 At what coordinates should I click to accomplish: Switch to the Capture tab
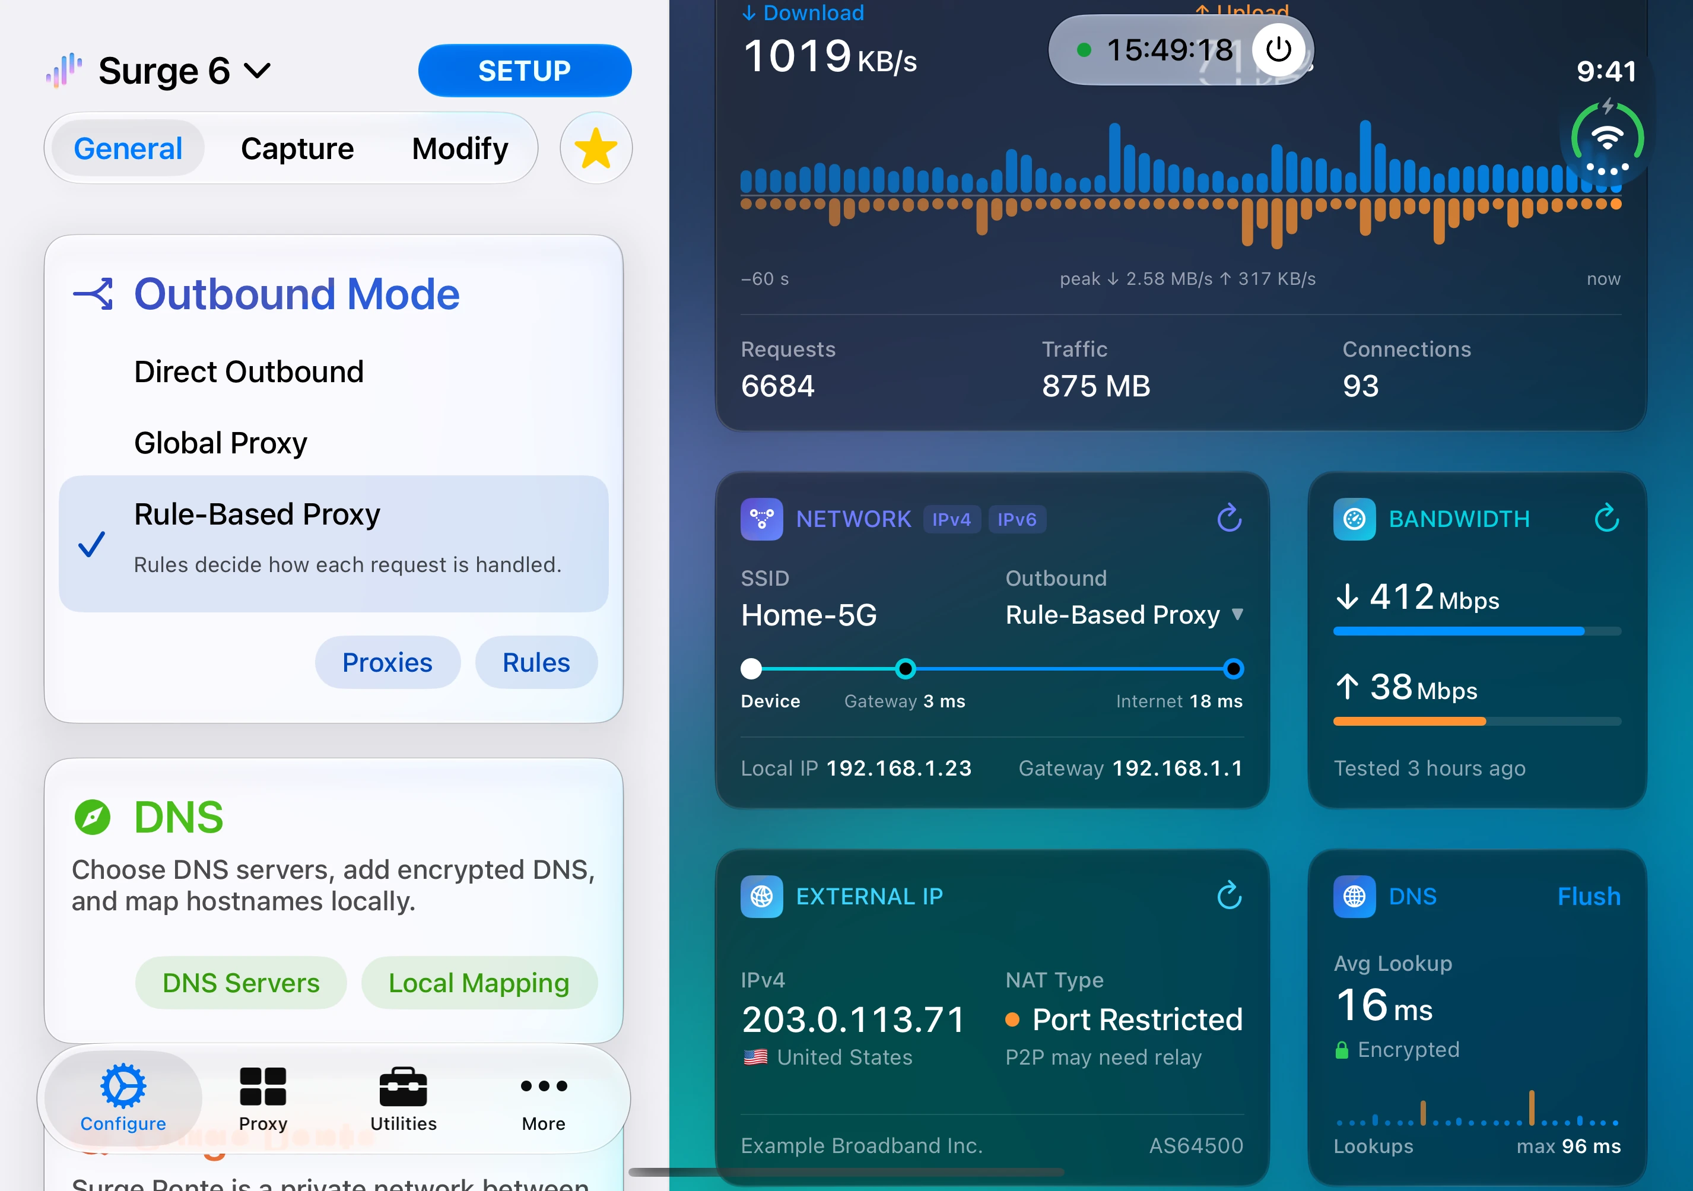297,148
